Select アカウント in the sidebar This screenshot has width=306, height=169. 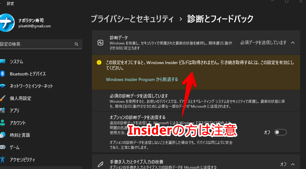[18, 123]
